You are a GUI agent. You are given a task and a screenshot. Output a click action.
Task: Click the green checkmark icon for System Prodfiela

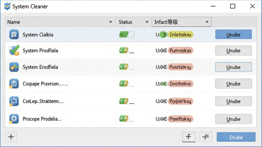14,50
